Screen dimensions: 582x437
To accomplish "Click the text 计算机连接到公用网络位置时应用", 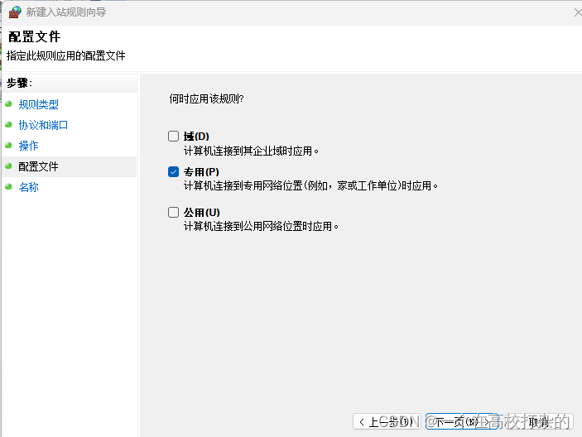I will (x=261, y=226).
